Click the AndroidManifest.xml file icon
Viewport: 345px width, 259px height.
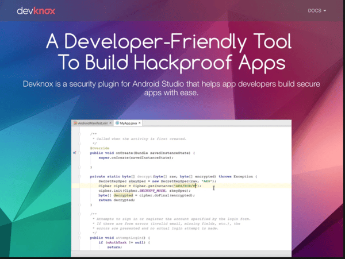(76, 123)
